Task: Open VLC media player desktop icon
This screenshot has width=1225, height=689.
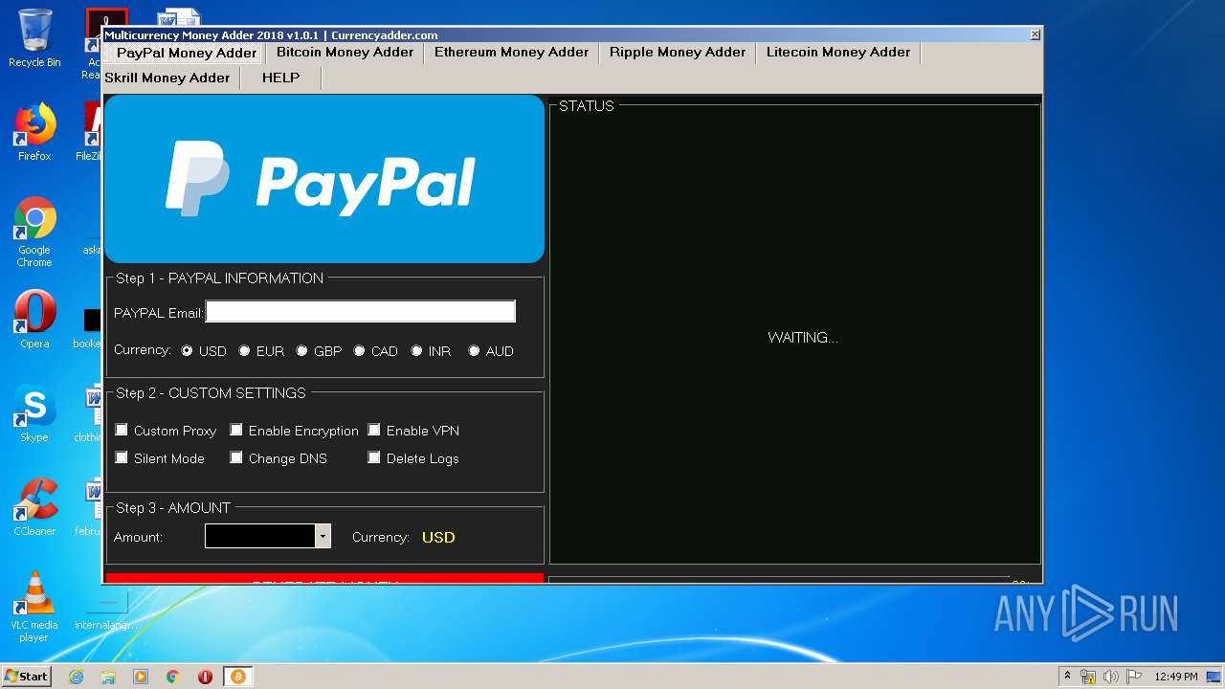Action: [x=34, y=607]
